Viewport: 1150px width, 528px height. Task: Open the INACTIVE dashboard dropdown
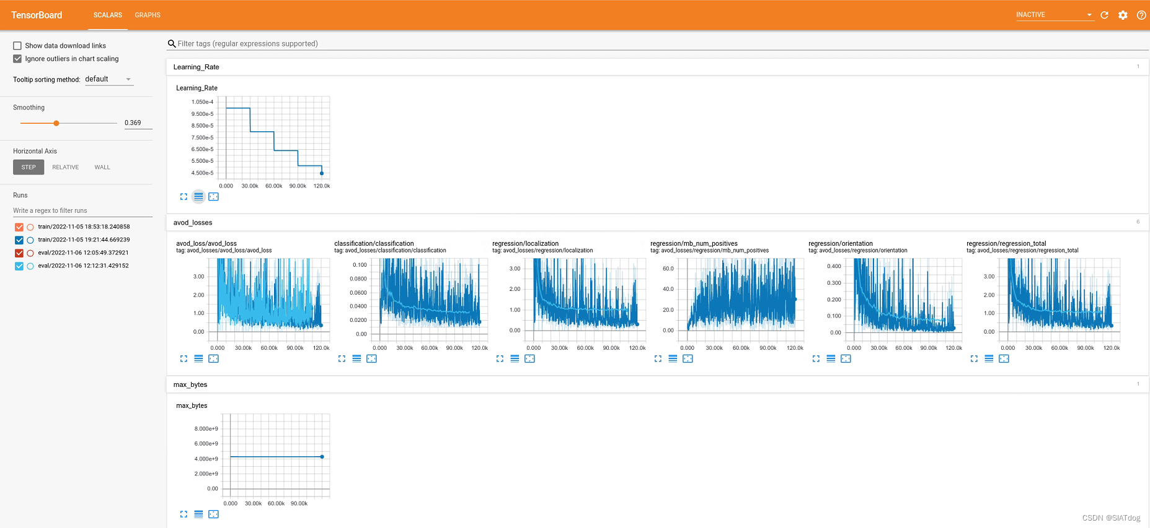click(1055, 15)
